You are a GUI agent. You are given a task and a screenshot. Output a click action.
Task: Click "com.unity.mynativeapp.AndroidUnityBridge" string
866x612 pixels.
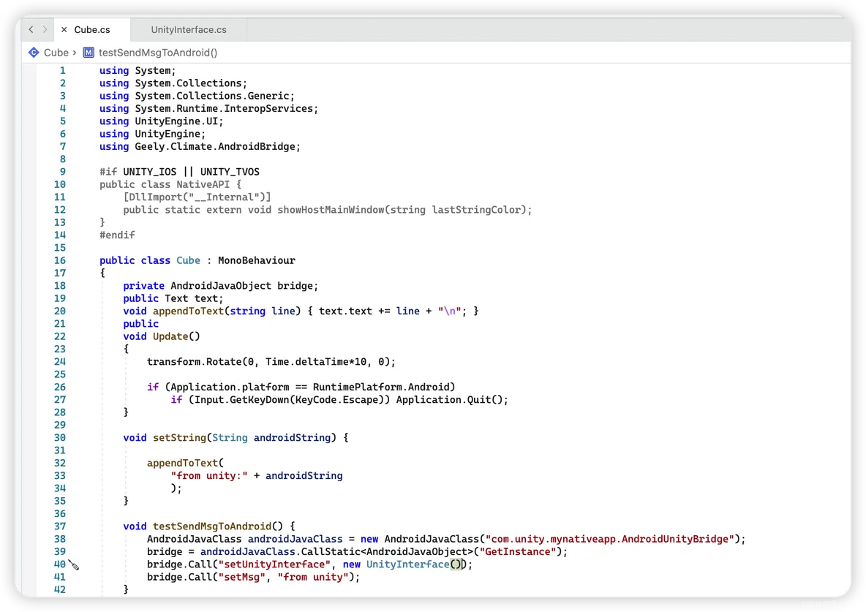click(x=610, y=539)
